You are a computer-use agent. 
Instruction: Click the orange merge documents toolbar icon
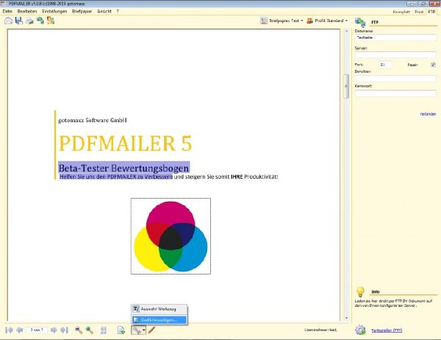tap(51, 21)
